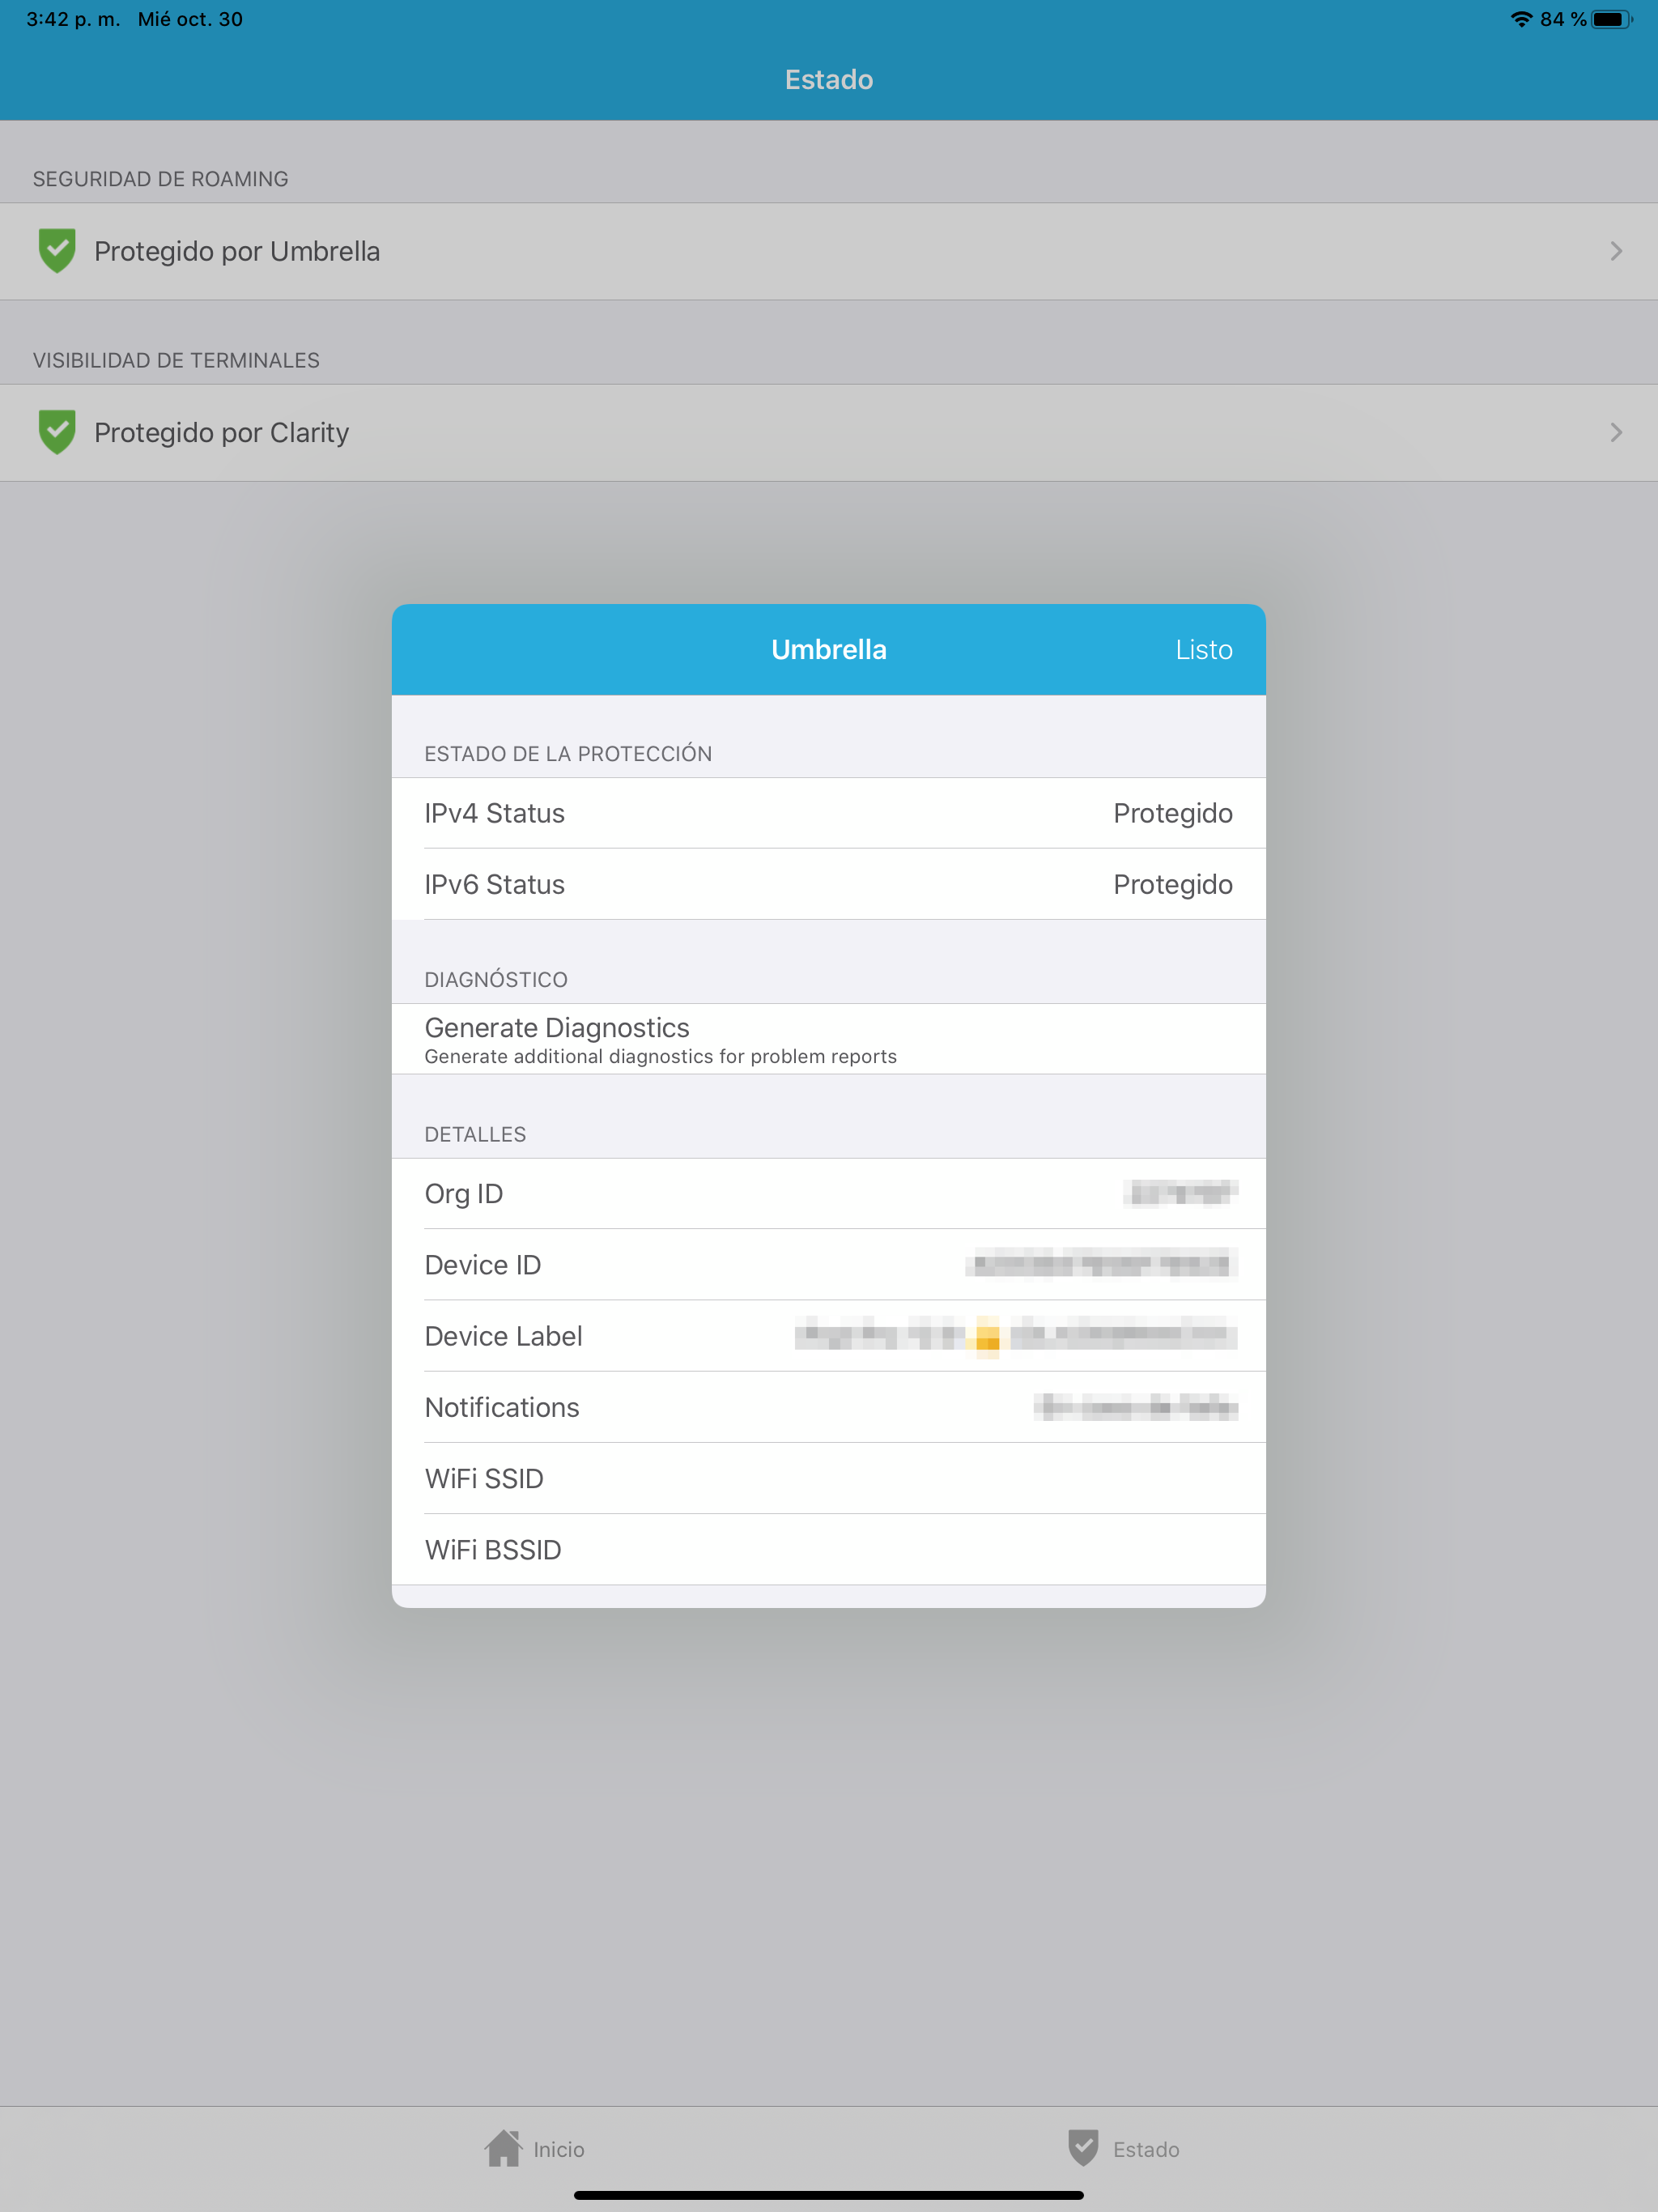This screenshot has width=1658, height=2212.
Task: Click the green shield icon beside Clarity
Action: (57, 432)
